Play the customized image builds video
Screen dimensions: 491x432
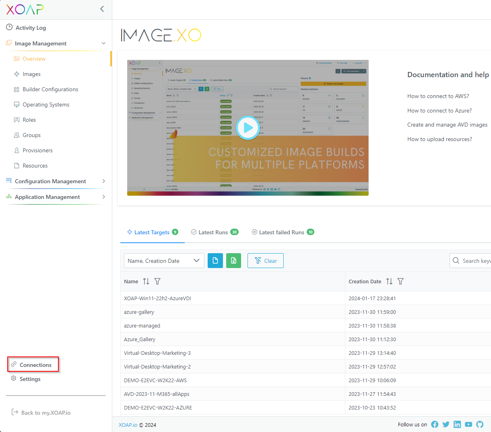click(x=248, y=127)
